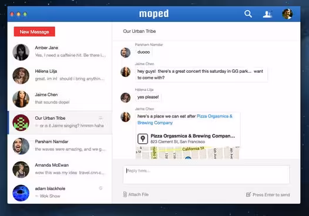Start a New Message
309x216 pixels.
pos(34,32)
